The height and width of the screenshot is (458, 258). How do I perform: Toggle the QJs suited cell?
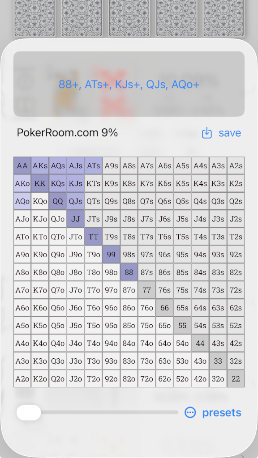click(x=75, y=201)
